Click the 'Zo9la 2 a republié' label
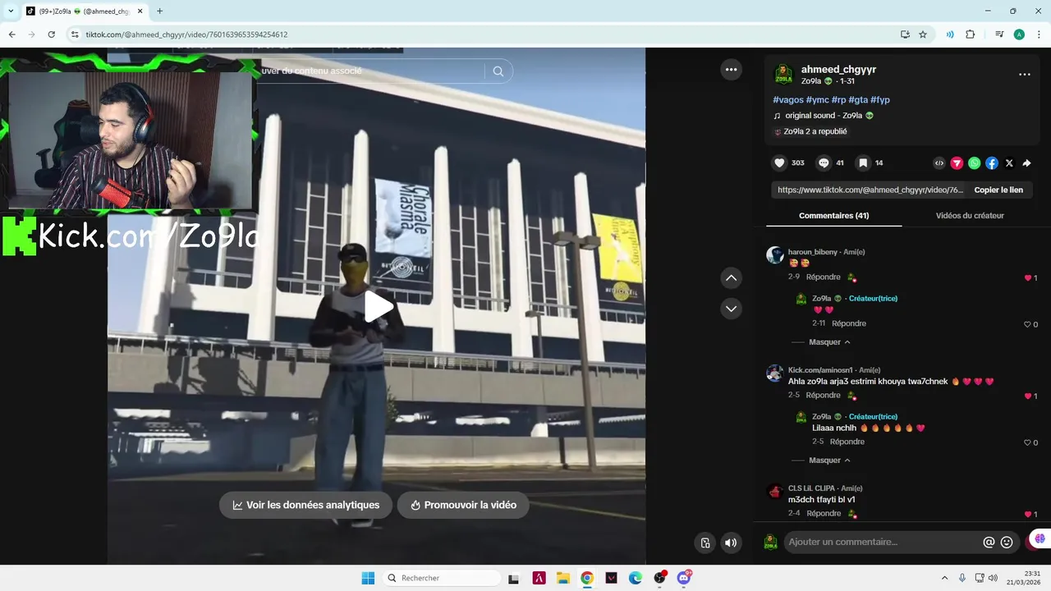Viewport: 1051px width, 591px height. (x=815, y=131)
